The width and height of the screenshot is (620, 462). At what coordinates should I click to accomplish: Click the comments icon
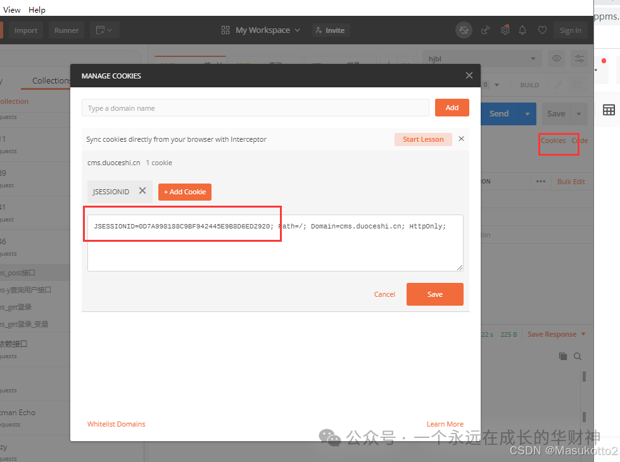click(x=577, y=85)
